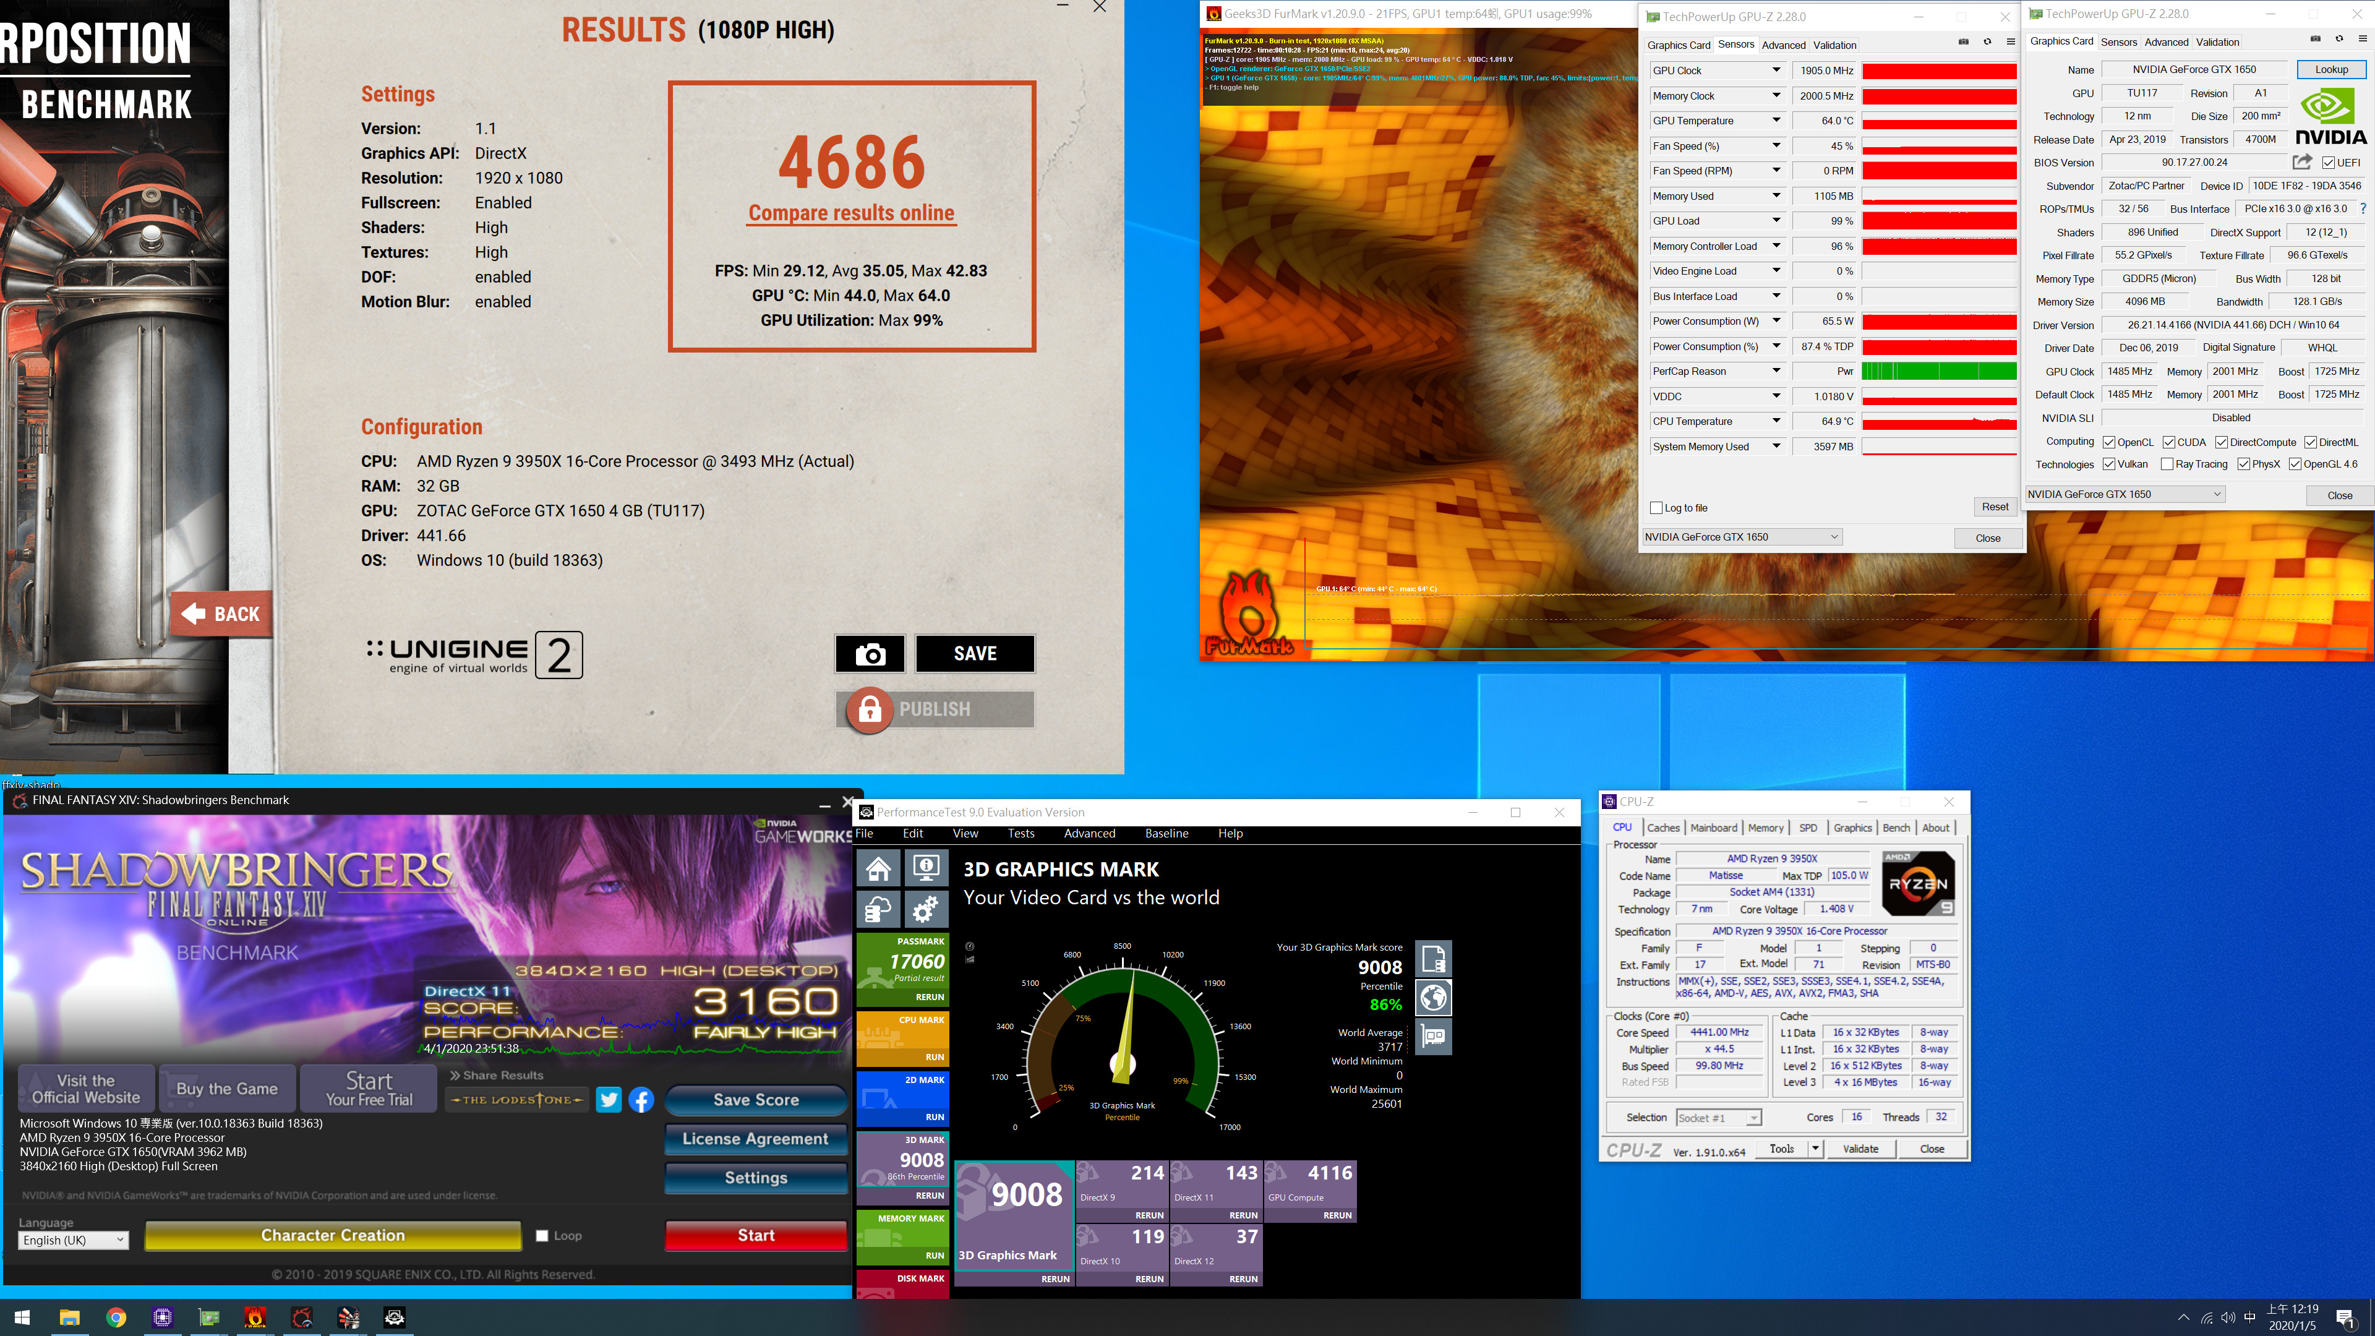Open hamburger menu in GPU-Z Graphics Card window

click(2362, 40)
